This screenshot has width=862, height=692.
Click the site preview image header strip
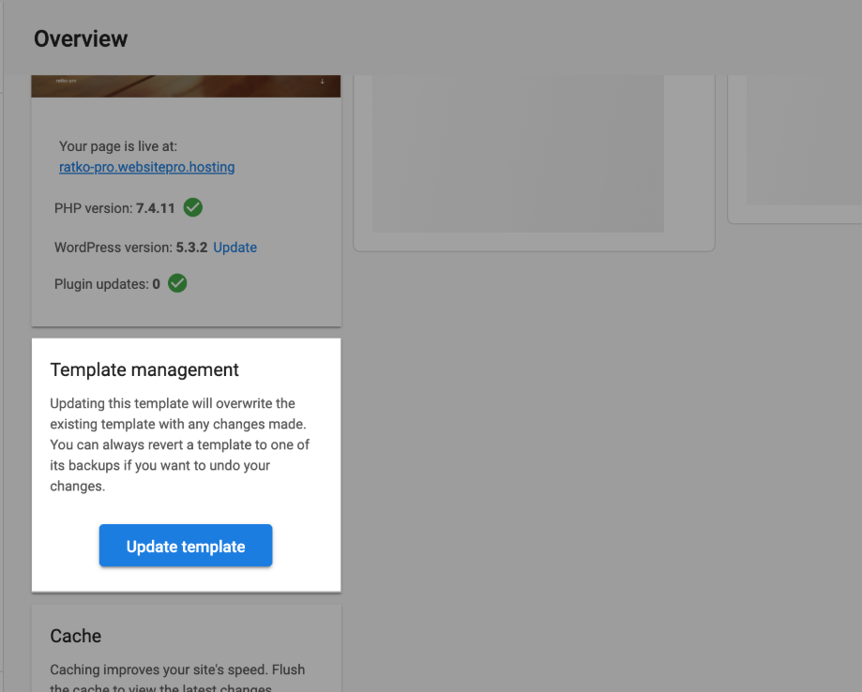coord(186,83)
